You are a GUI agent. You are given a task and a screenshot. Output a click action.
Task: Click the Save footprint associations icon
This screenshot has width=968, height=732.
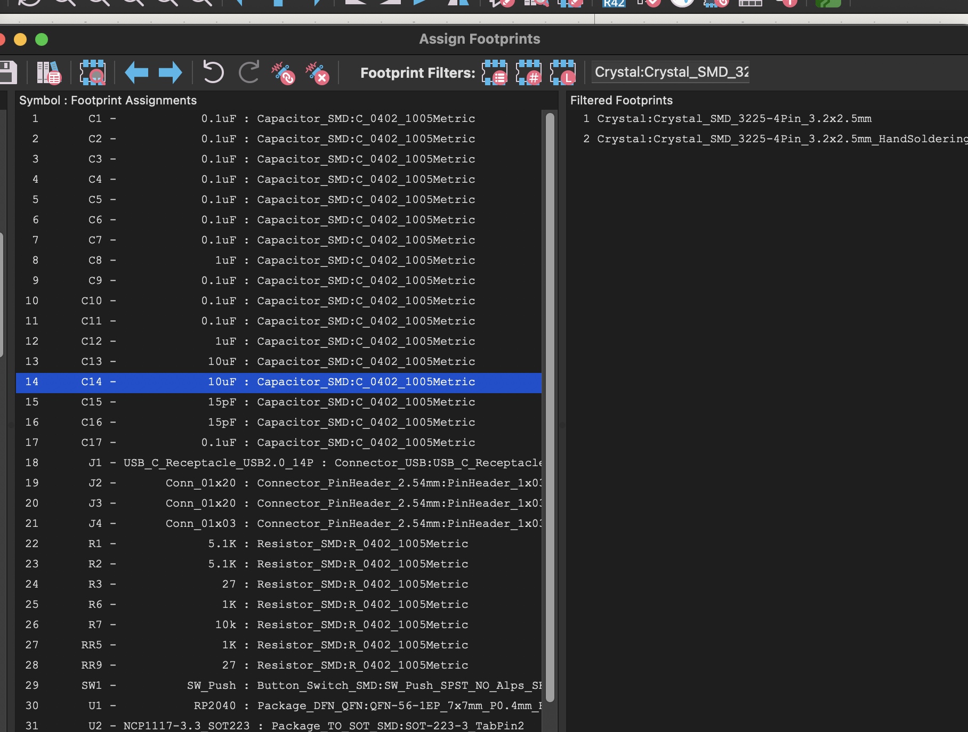[7, 72]
